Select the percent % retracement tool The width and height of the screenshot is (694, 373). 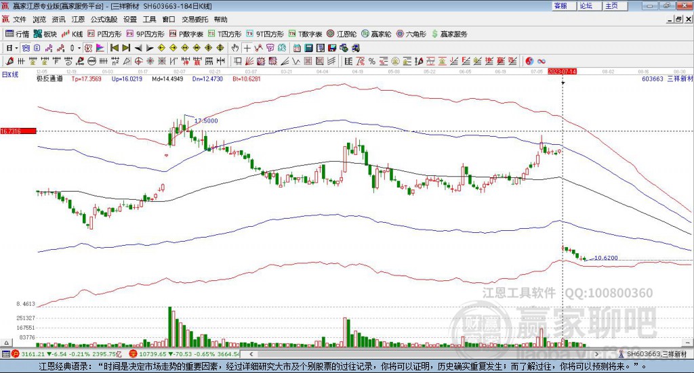(372, 62)
